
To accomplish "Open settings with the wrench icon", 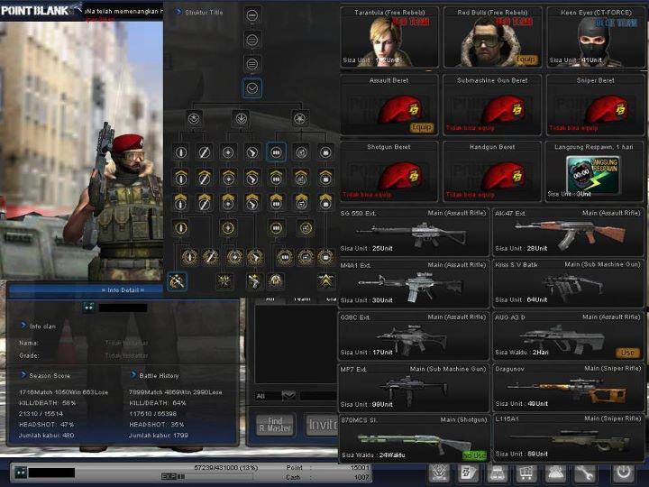I will [x=584, y=473].
